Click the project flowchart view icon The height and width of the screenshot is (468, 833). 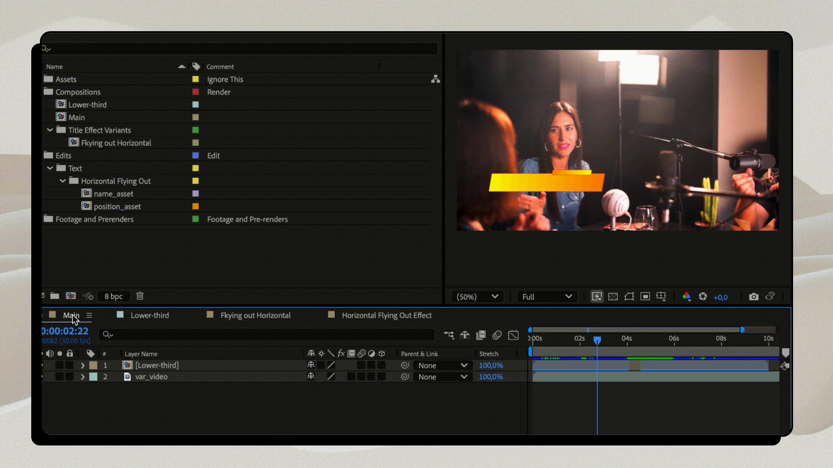tap(435, 79)
